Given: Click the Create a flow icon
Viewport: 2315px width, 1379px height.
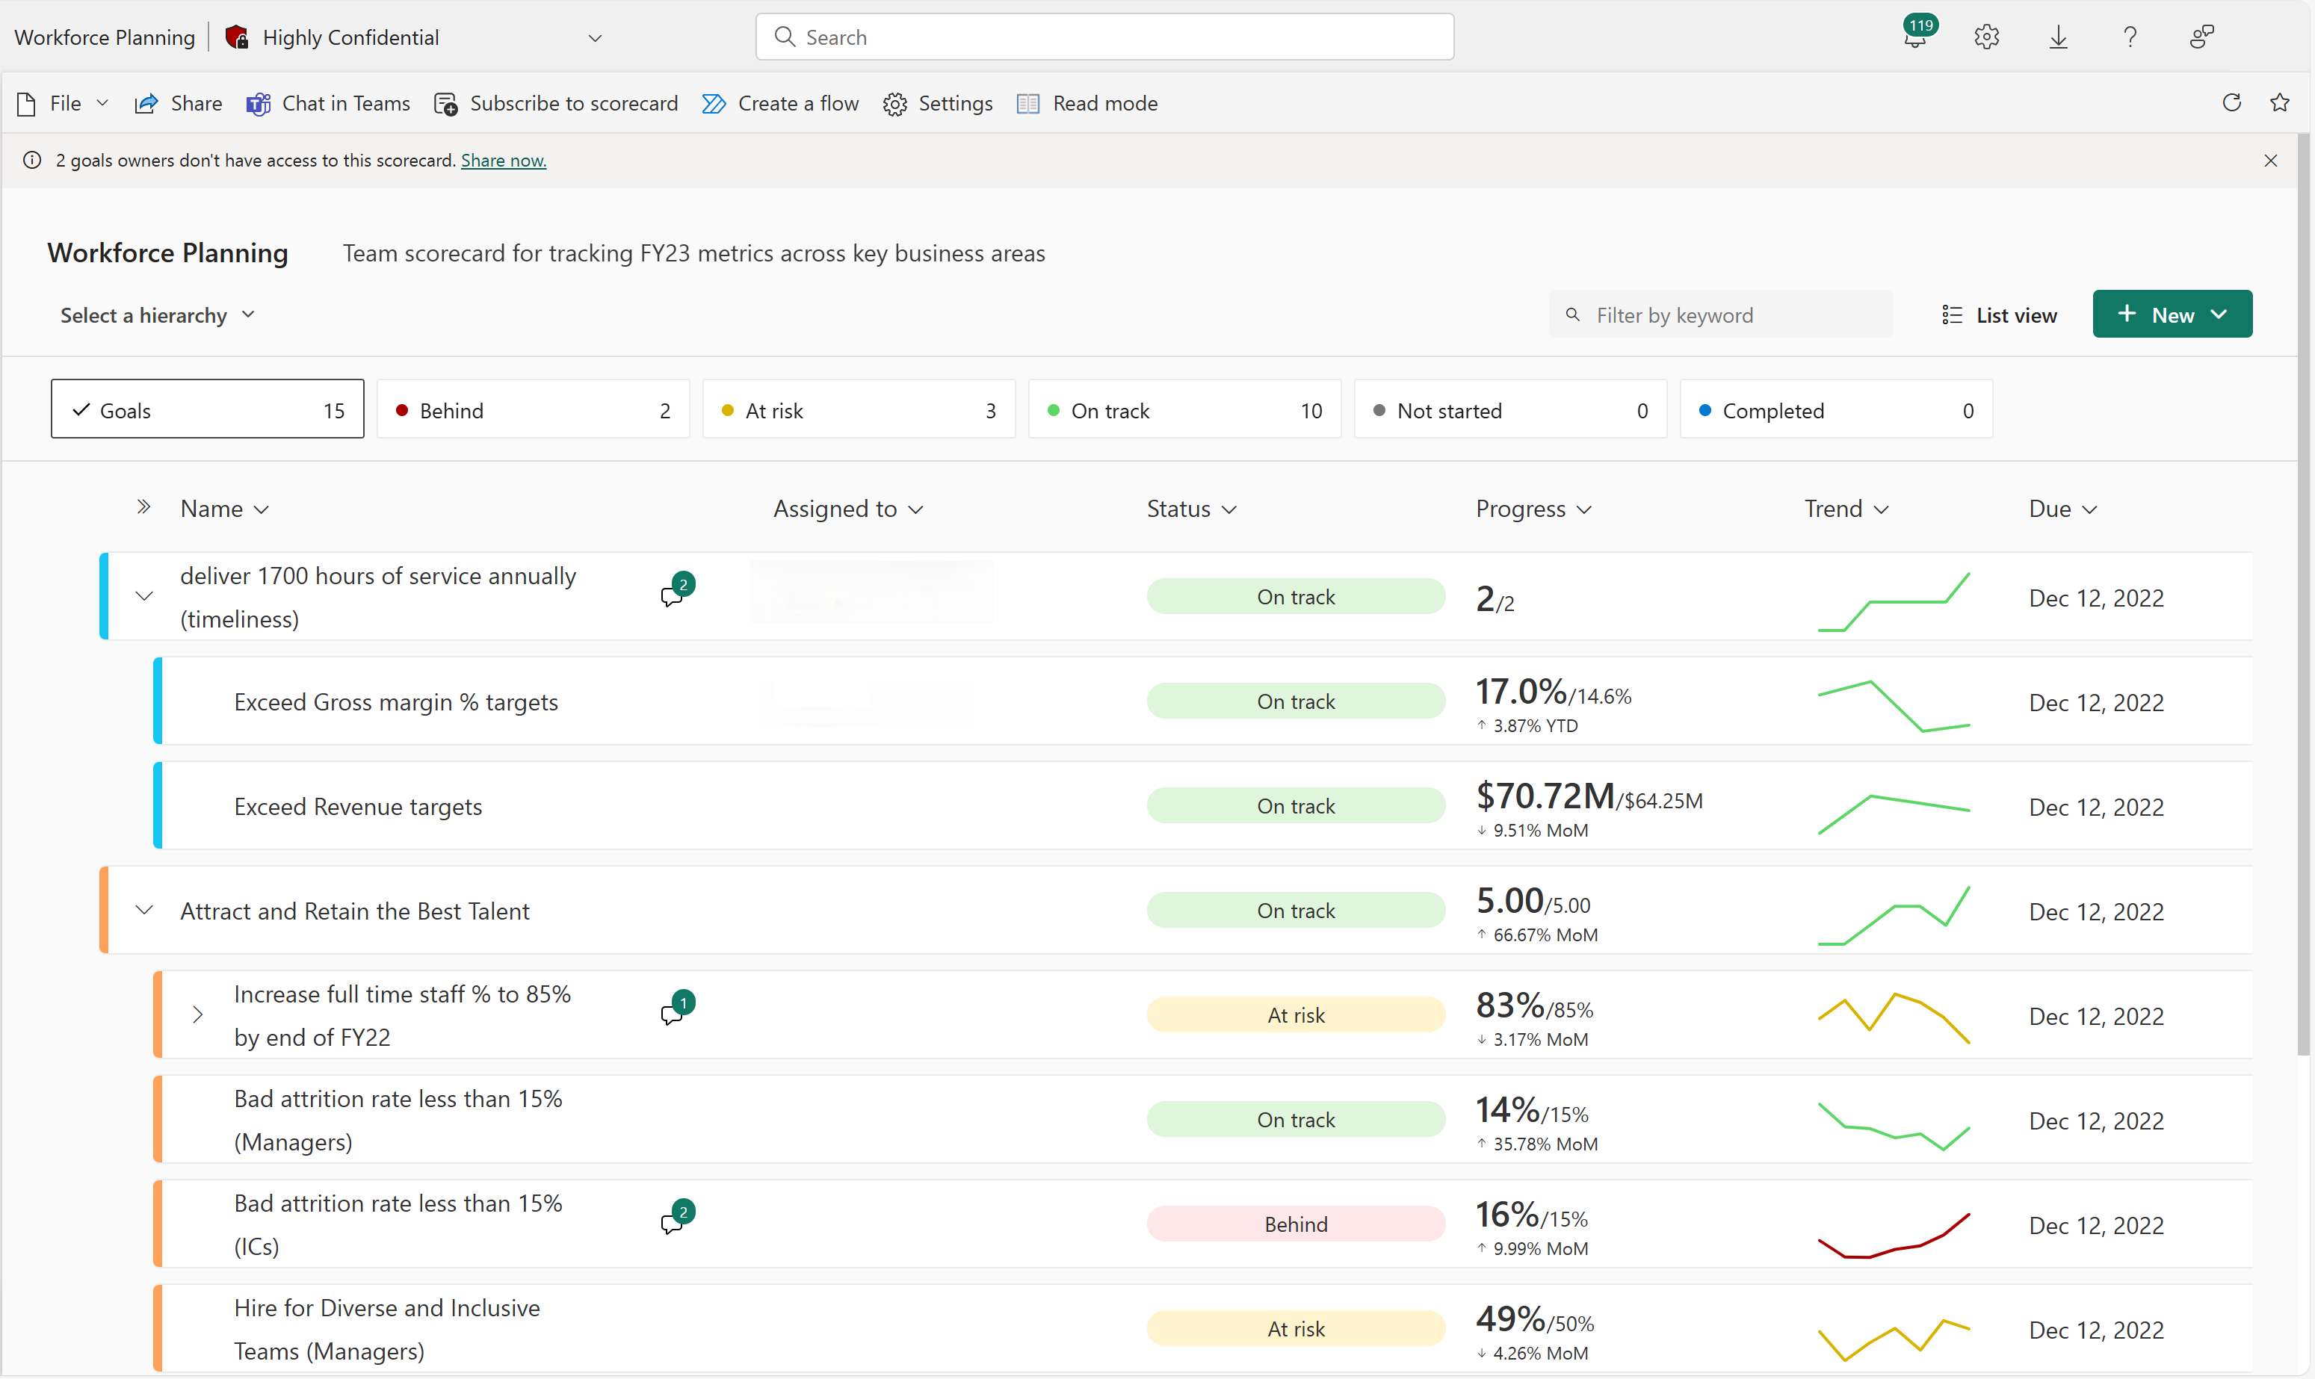Looking at the screenshot, I should pos(713,102).
